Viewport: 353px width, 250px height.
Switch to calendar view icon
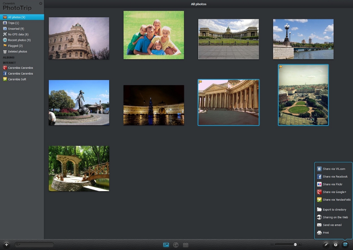pyautogui.click(x=185, y=245)
